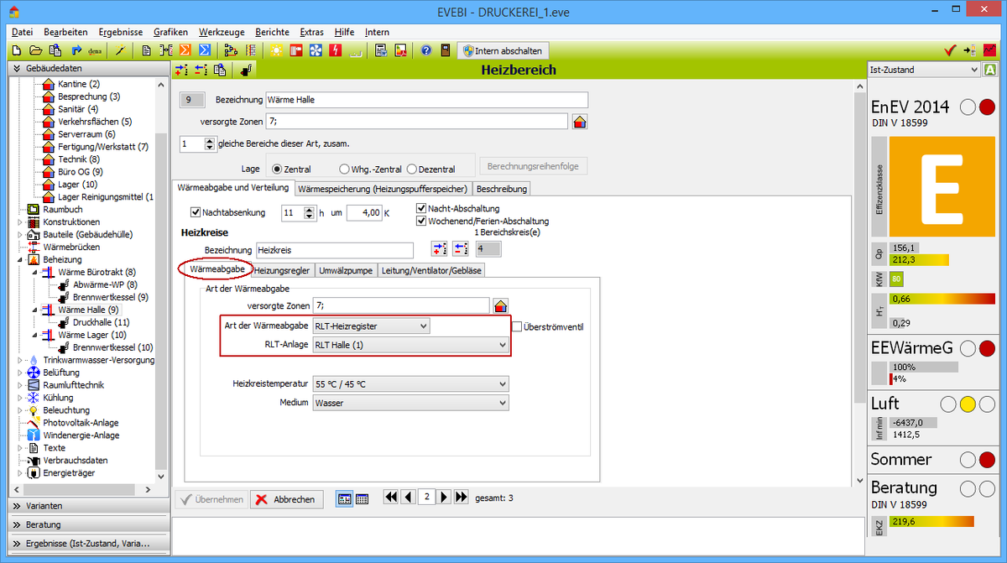Select the Zentral radio button
This screenshot has height=563, width=1007.
[x=278, y=169]
